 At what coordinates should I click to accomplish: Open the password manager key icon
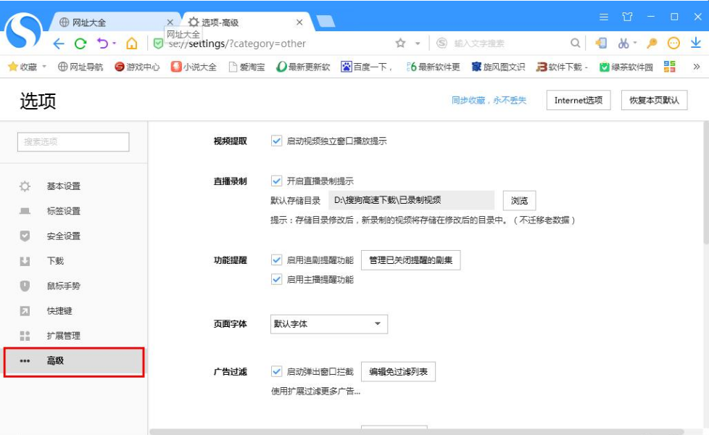(651, 43)
